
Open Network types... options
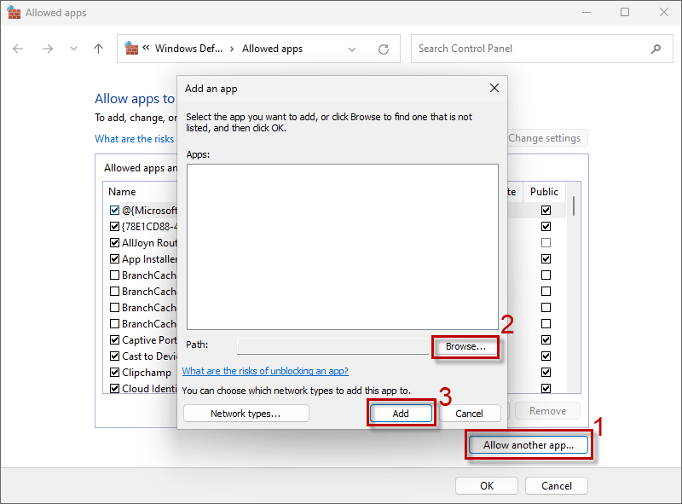(246, 414)
